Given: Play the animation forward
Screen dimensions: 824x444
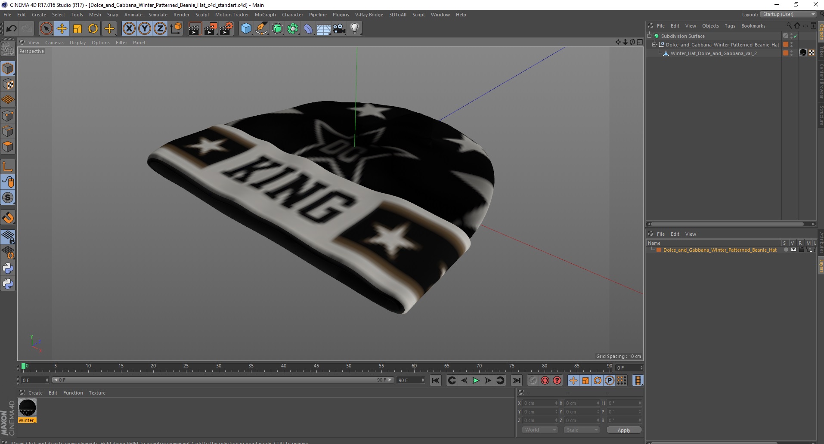Looking at the screenshot, I should coord(476,380).
